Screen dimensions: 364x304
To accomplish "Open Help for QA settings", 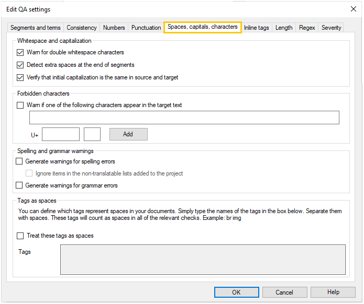I will coord(333,292).
